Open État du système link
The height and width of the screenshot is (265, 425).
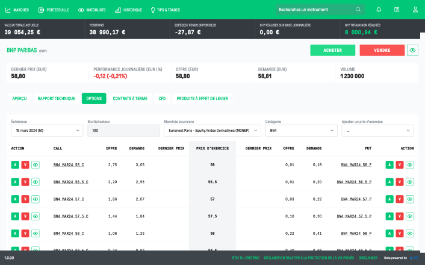pos(246,258)
